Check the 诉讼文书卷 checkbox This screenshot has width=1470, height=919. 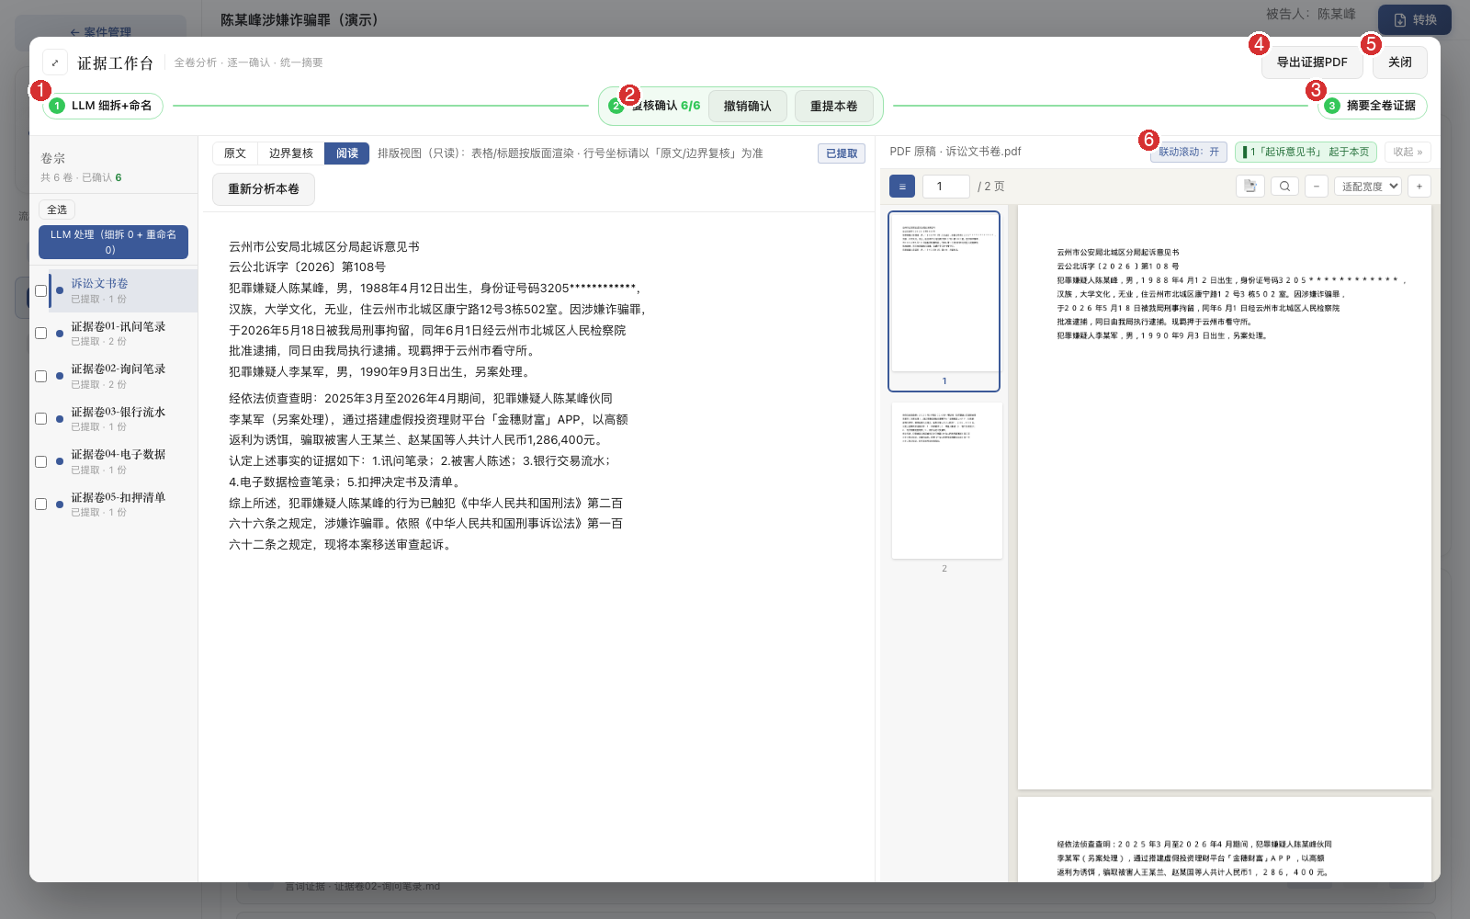coord(40,290)
